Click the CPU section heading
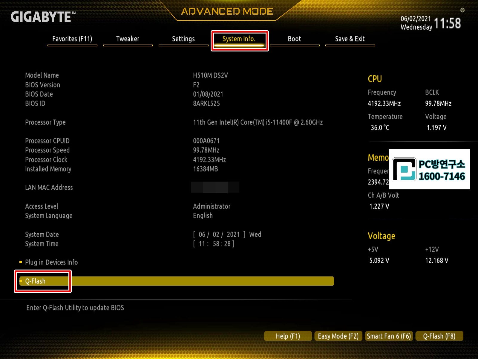478x359 pixels. pos(375,79)
